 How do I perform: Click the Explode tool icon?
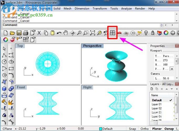click(11, 102)
